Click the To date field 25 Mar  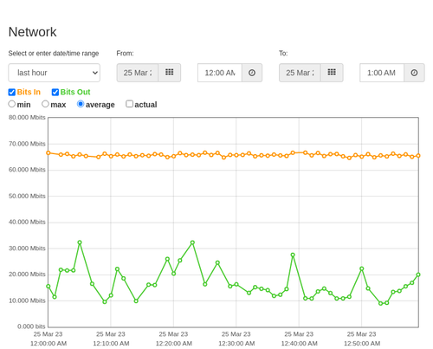[300, 73]
